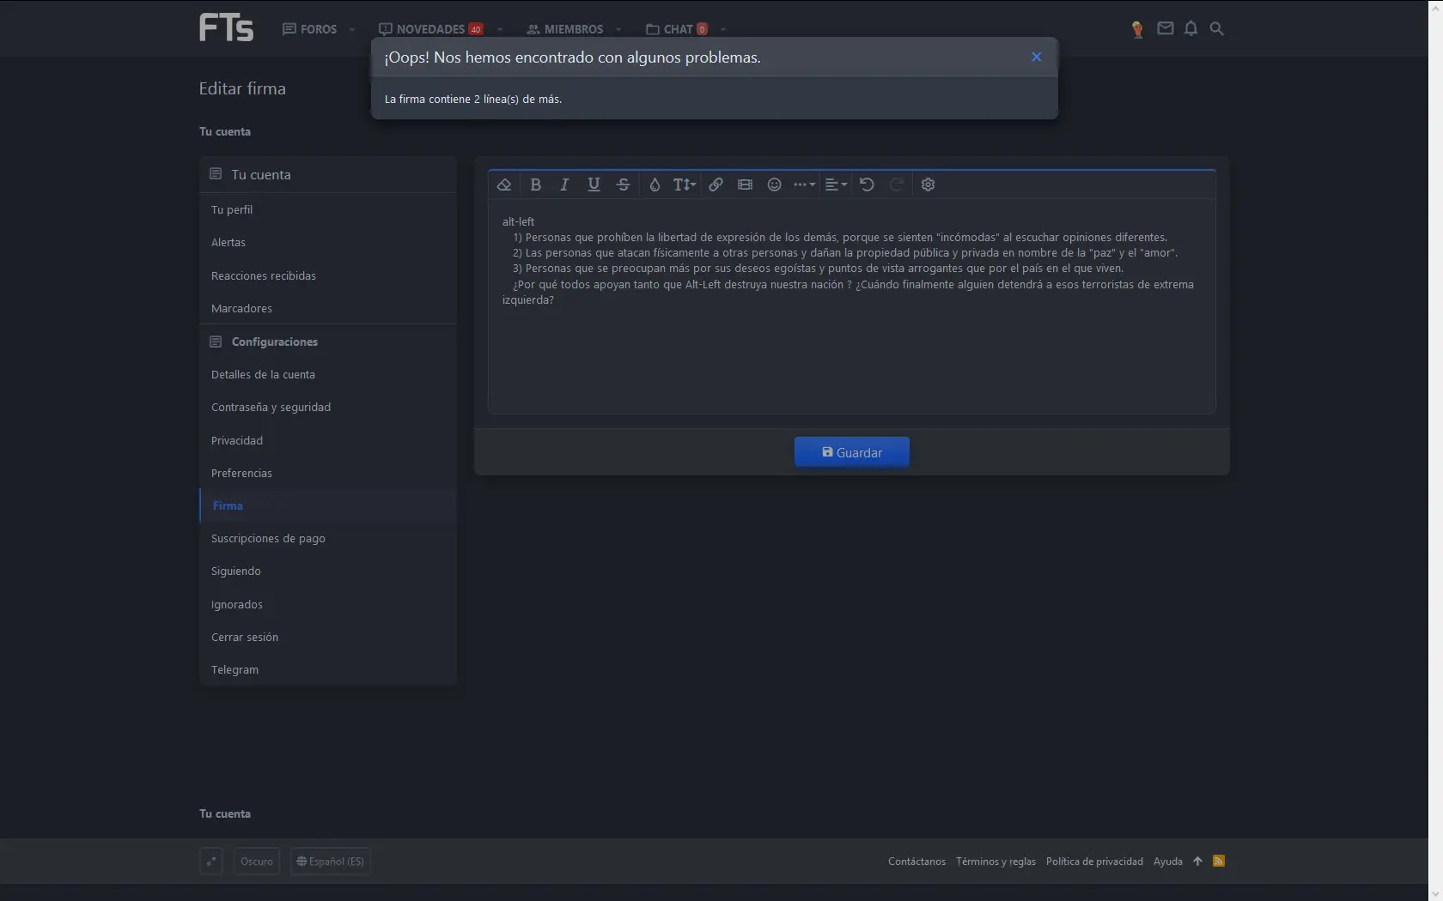Open Contraseña y seguridad settings
This screenshot has height=901, width=1443.
point(327,407)
